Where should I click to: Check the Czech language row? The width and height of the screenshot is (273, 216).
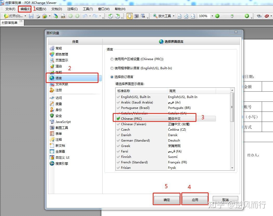click(166, 130)
